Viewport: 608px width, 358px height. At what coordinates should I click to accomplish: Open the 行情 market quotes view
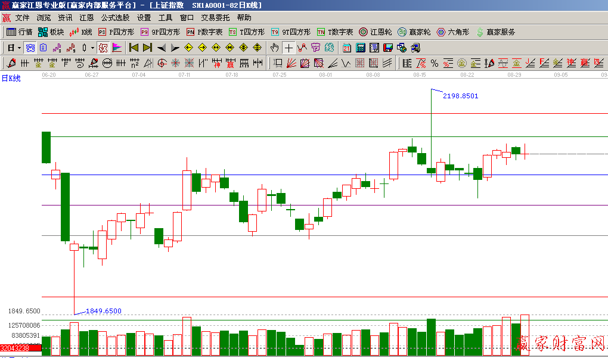[x=20, y=32]
